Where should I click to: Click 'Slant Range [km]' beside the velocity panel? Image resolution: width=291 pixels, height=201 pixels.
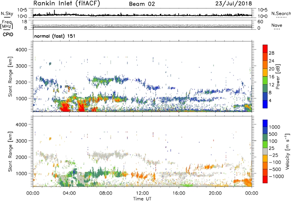[10, 152]
